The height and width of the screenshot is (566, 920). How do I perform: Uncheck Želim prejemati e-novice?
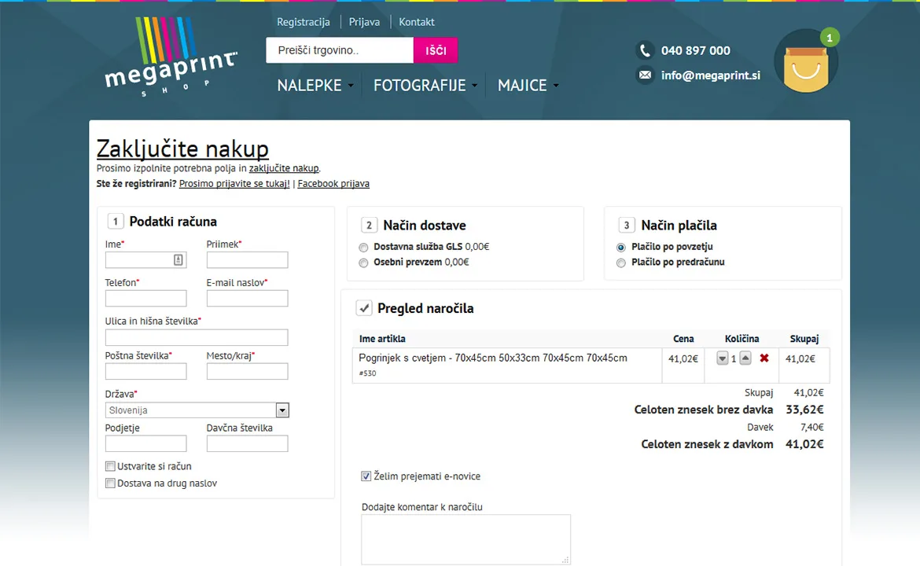pos(366,476)
